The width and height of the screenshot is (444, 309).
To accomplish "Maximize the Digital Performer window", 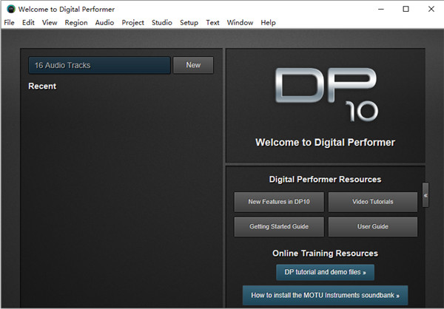I will coord(406,9).
